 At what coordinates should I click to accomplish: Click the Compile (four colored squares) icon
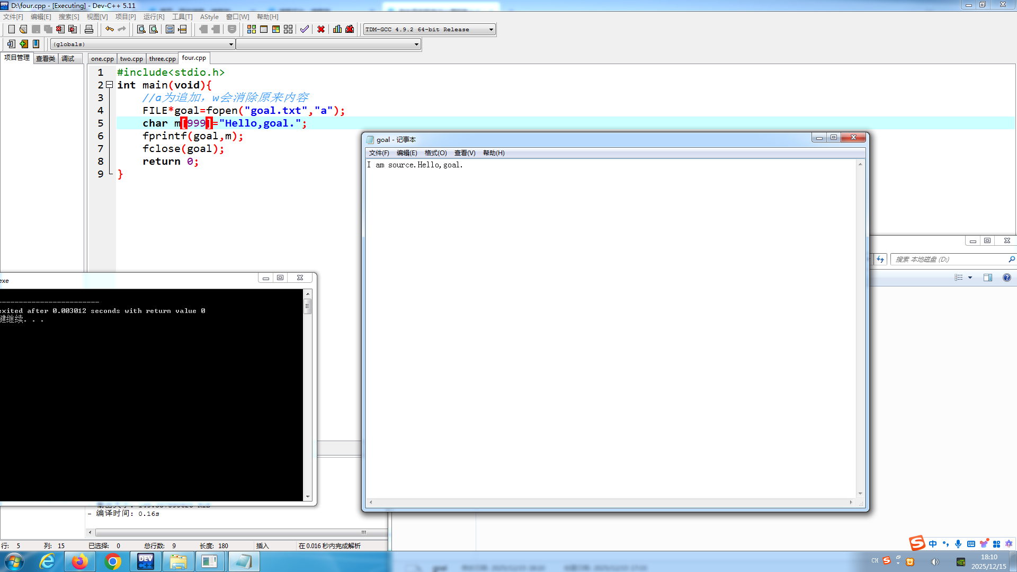[252, 29]
